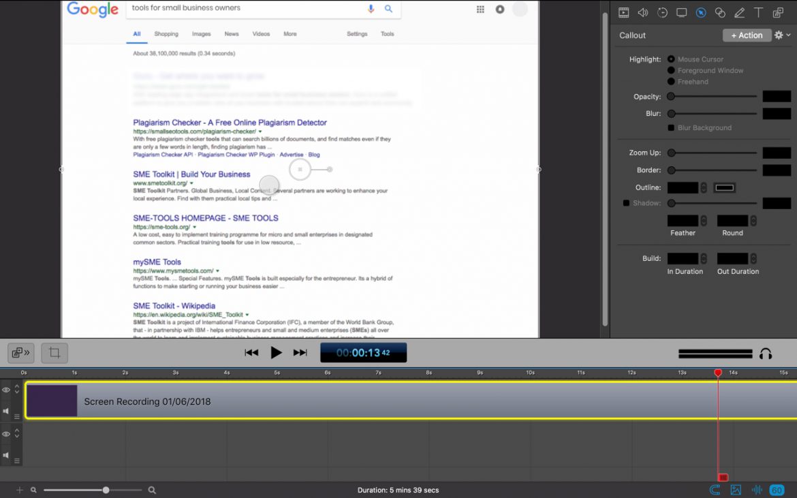
Task: Click the Feather value field
Action: [683, 221]
